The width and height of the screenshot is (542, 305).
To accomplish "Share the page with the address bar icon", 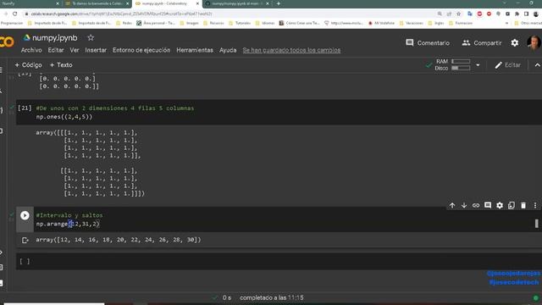I will (x=449, y=14).
